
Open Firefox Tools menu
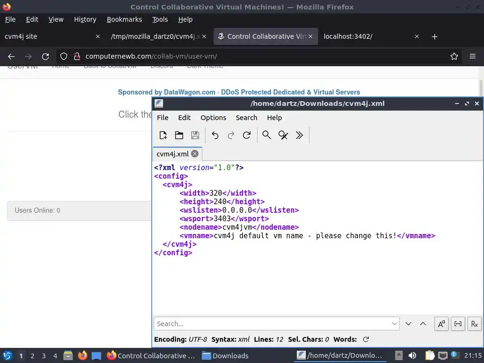pos(160,19)
